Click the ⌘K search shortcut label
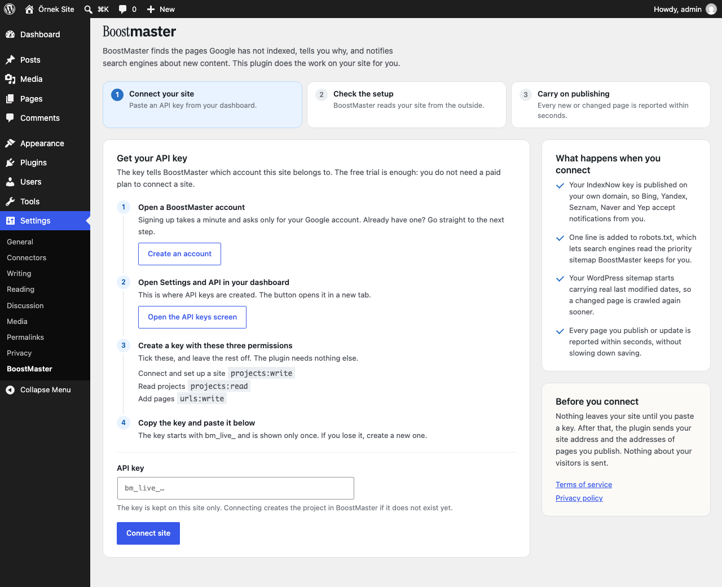The image size is (722, 587). point(103,9)
